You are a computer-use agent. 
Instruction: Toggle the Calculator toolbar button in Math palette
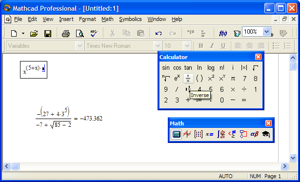(176, 134)
